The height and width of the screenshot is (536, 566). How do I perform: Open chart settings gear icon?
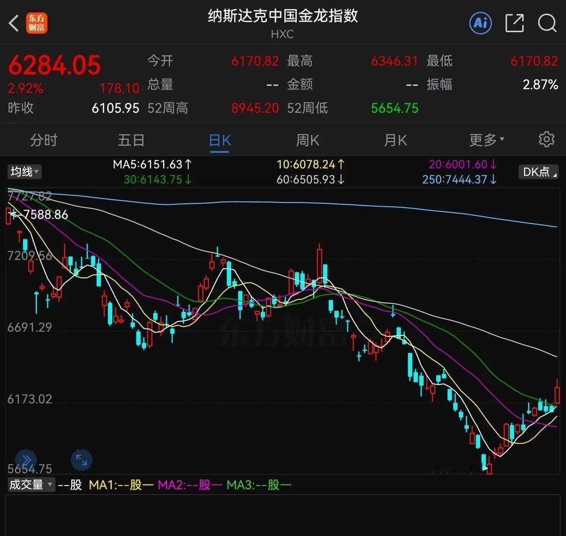click(546, 139)
